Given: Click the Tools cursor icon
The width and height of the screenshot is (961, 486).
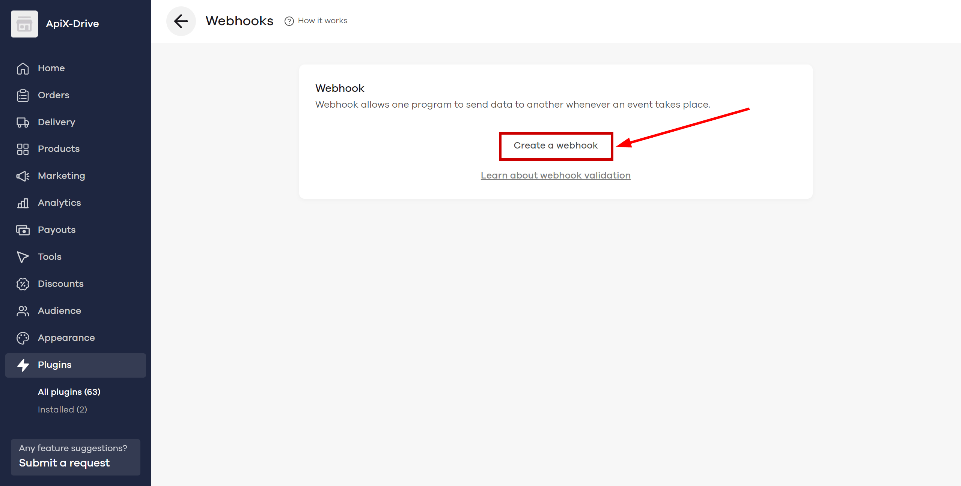Looking at the screenshot, I should [x=23, y=257].
